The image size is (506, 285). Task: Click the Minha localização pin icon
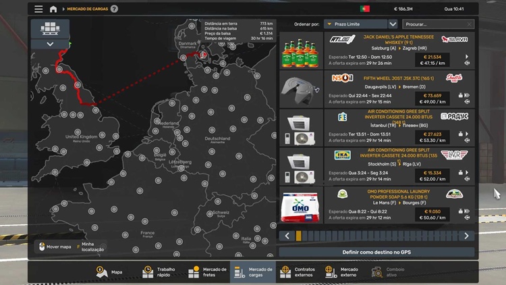pyautogui.click(x=78, y=247)
